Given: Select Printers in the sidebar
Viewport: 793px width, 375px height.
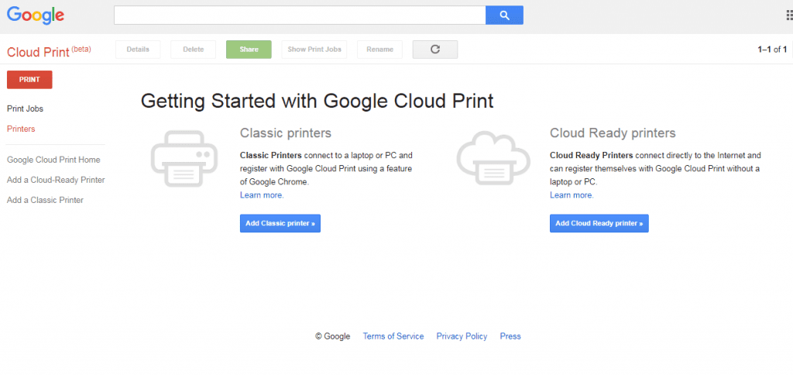Looking at the screenshot, I should click(21, 129).
